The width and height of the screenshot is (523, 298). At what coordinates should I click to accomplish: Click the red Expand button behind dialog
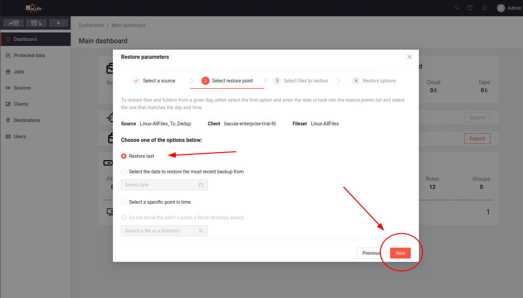point(477,138)
